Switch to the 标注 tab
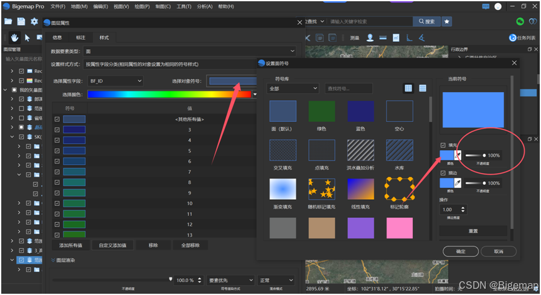541x295 pixels. click(81, 37)
